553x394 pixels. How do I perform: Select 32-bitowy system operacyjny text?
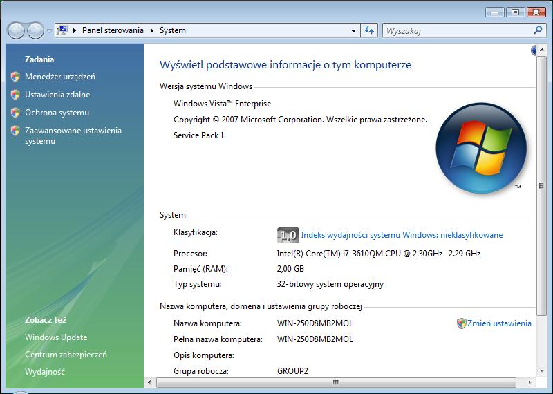(x=330, y=284)
